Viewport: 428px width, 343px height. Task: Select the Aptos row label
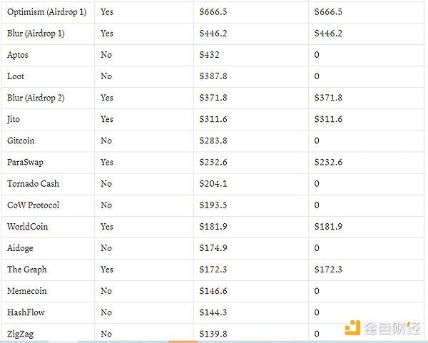pyautogui.click(x=18, y=55)
